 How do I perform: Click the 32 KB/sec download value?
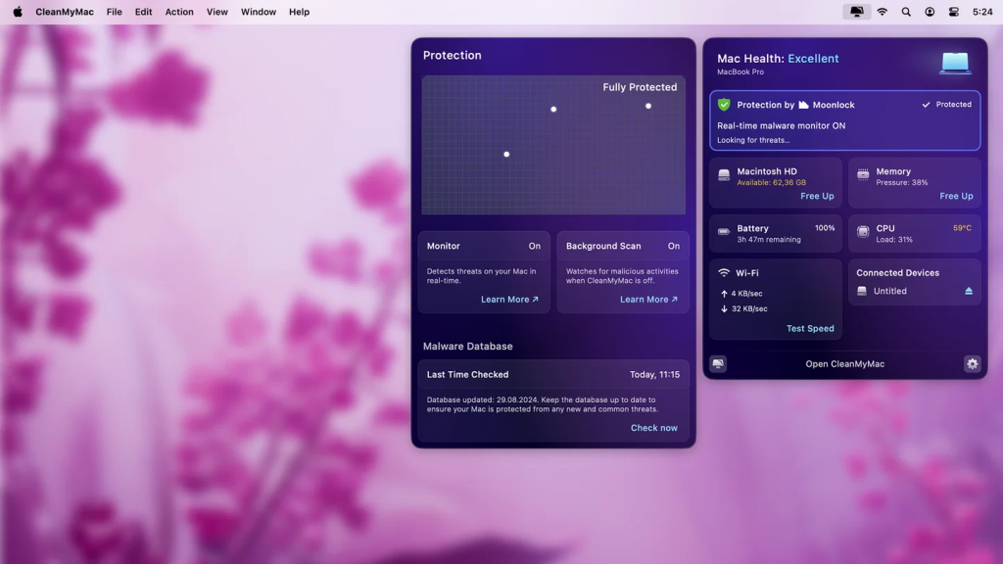[749, 308]
